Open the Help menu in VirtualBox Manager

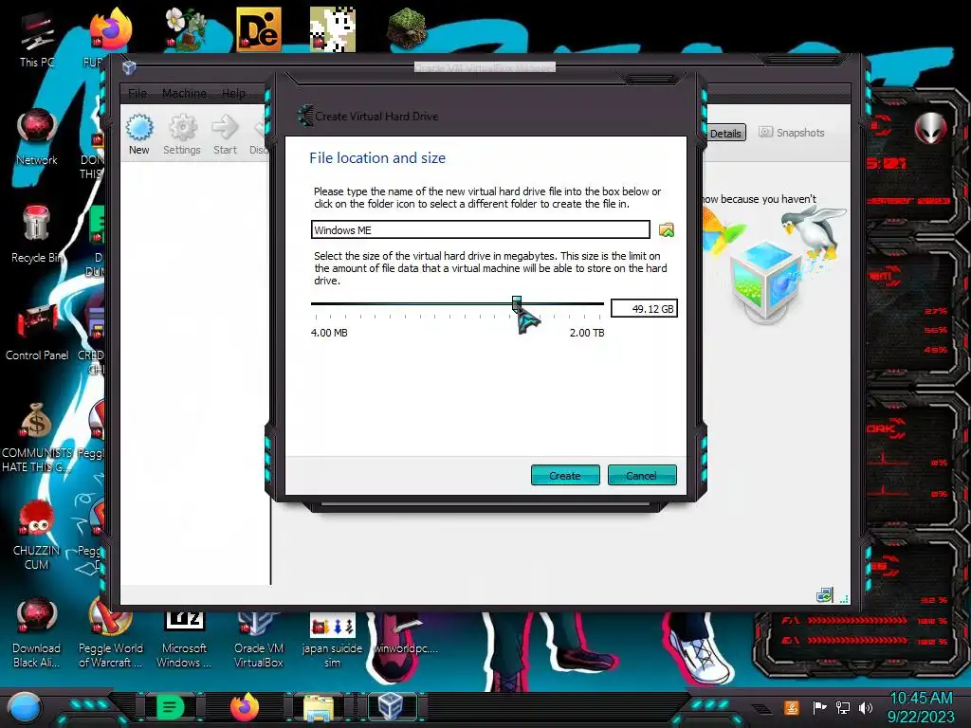tap(233, 94)
